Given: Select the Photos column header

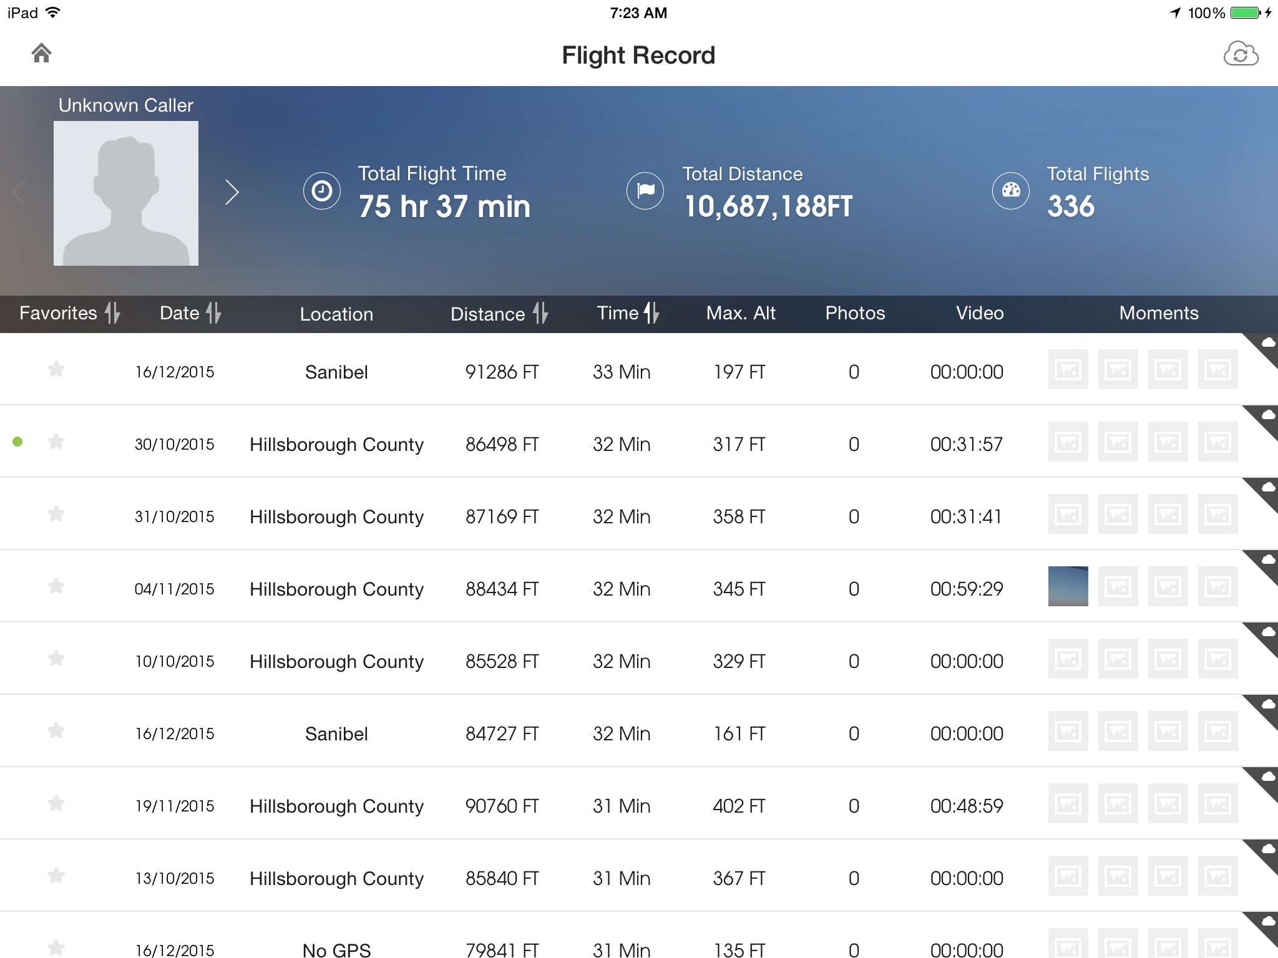Looking at the screenshot, I should click(x=855, y=313).
